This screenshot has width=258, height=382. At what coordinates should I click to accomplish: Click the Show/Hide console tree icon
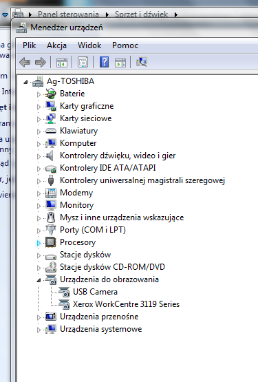[62, 63]
